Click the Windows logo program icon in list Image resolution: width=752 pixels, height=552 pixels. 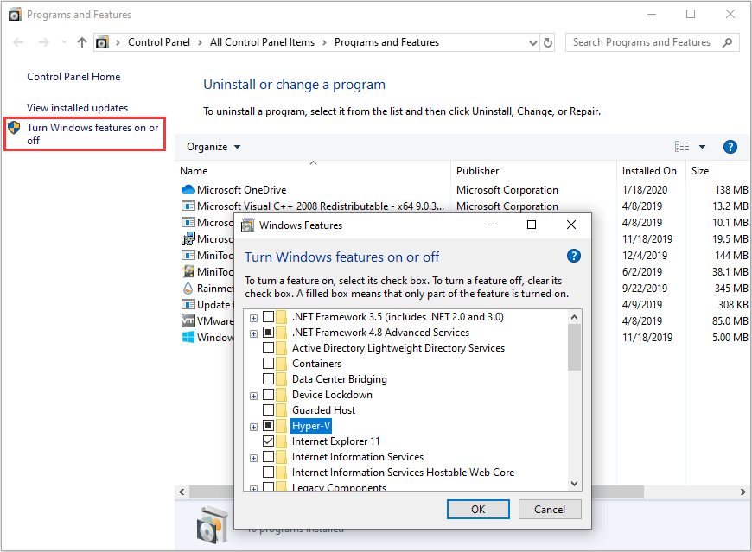188,337
